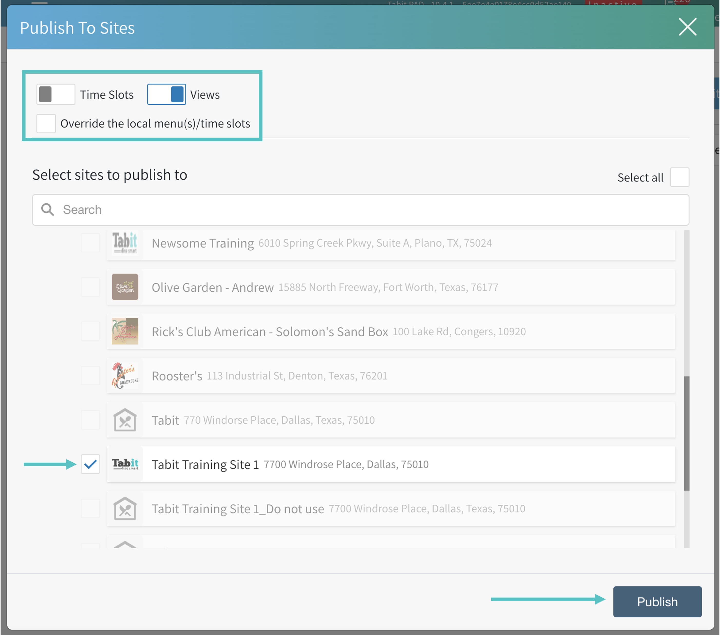Enable the Time Slots toggle
720x635 pixels.
pos(56,94)
